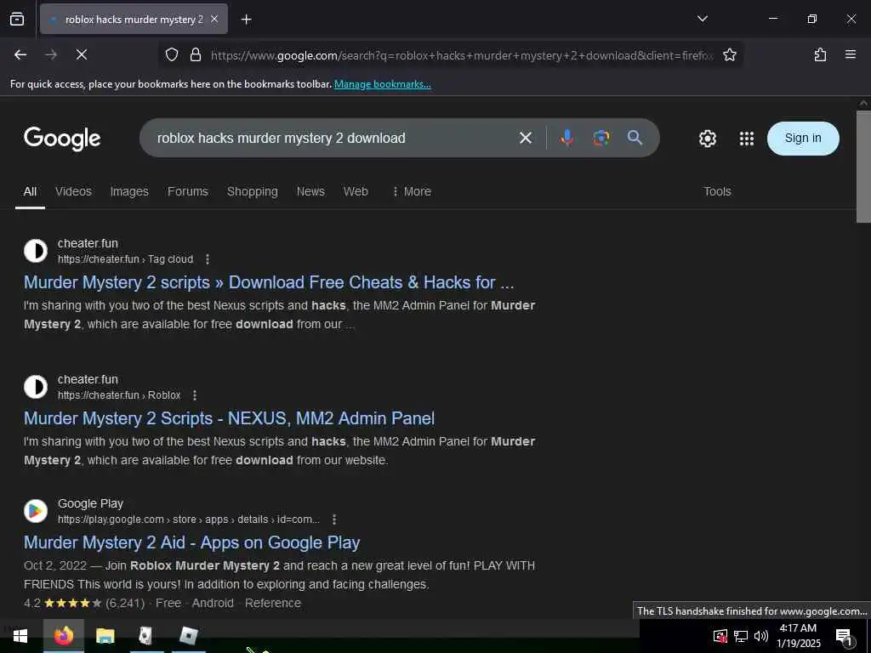Switch to the News tab
871x653 pixels.
click(x=310, y=191)
